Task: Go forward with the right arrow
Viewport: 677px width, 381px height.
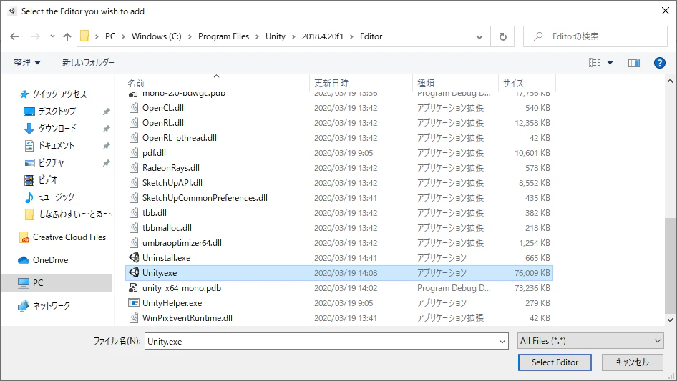Action: (x=35, y=36)
